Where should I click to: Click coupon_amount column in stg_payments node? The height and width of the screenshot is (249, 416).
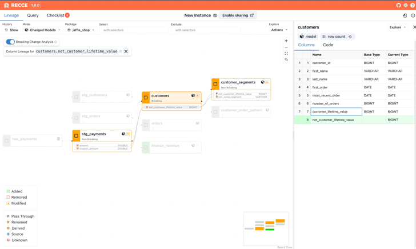[x=102, y=148]
